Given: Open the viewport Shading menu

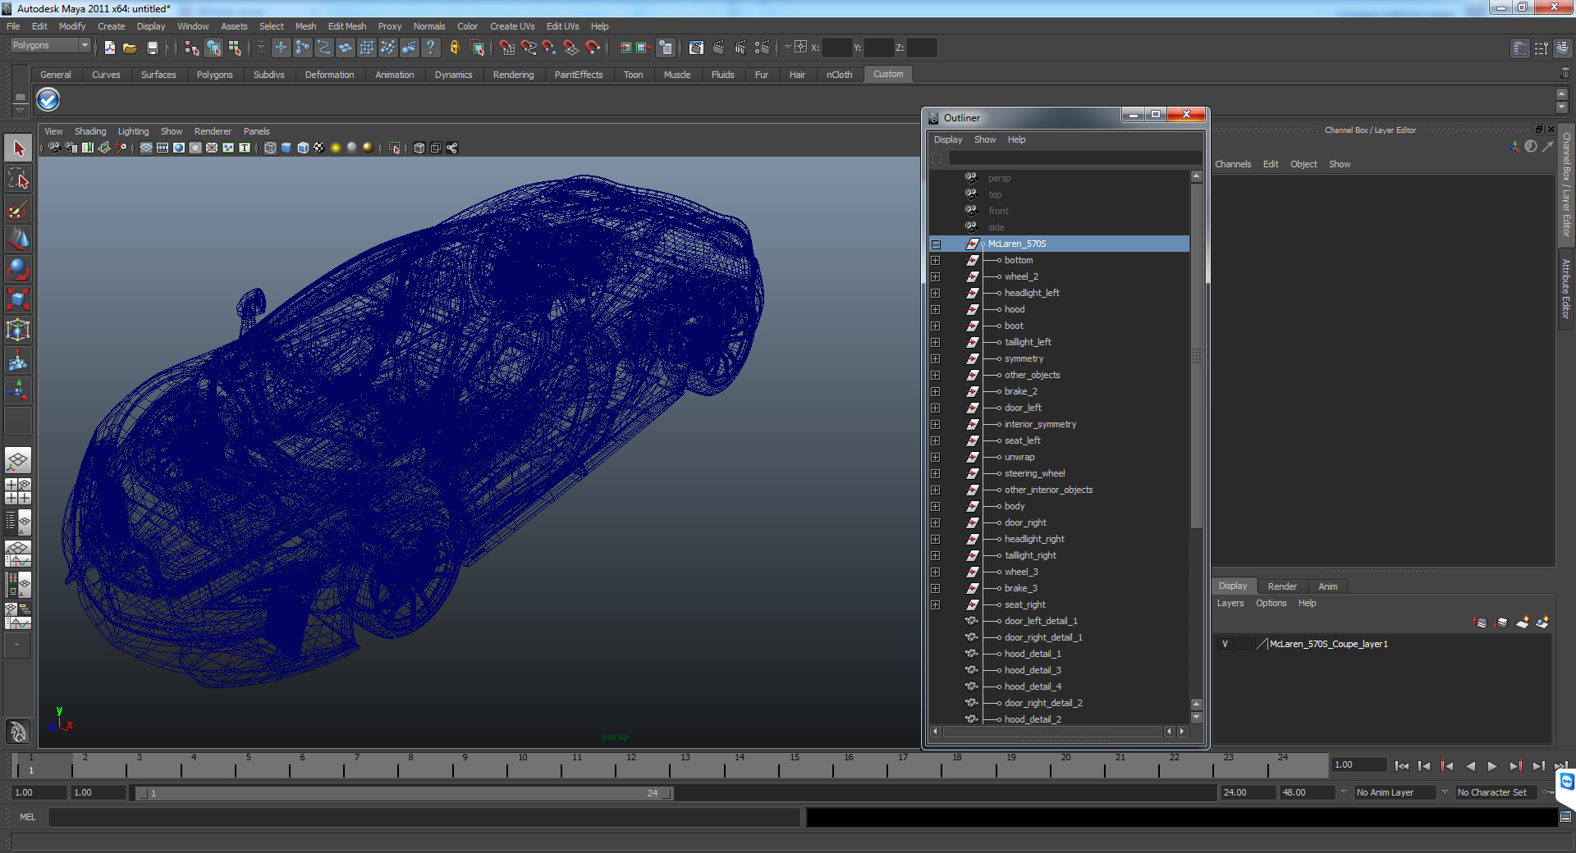Looking at the screenshot, I should 90,131.
